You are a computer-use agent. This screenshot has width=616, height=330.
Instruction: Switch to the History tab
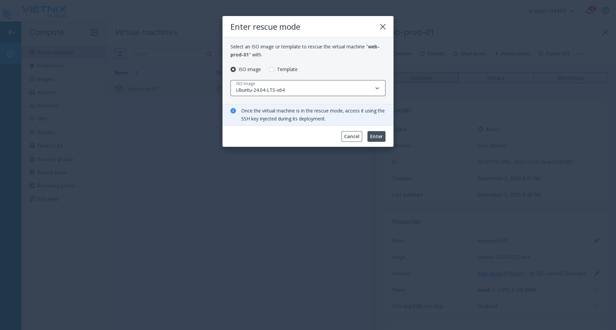496,78
